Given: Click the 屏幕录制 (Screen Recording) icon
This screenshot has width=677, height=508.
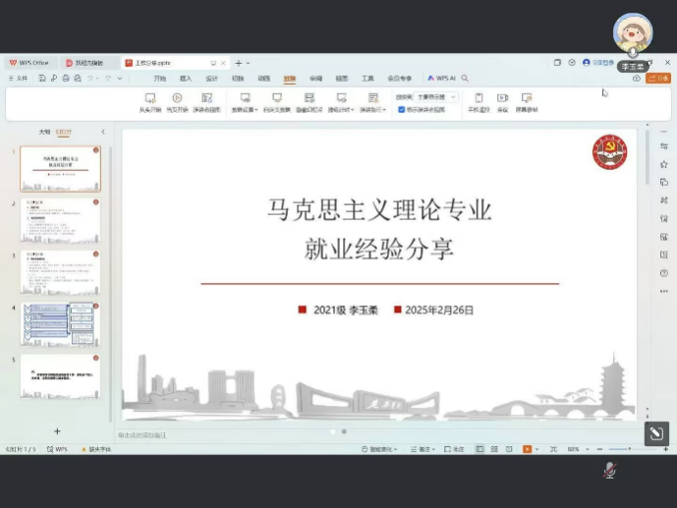Looking at the screenshot, I should (528, 98).
